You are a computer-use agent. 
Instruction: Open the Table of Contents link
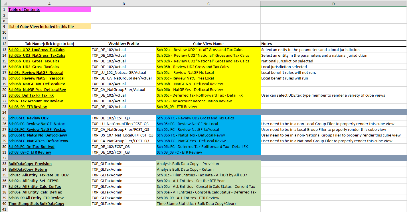(x=24, y=9)
